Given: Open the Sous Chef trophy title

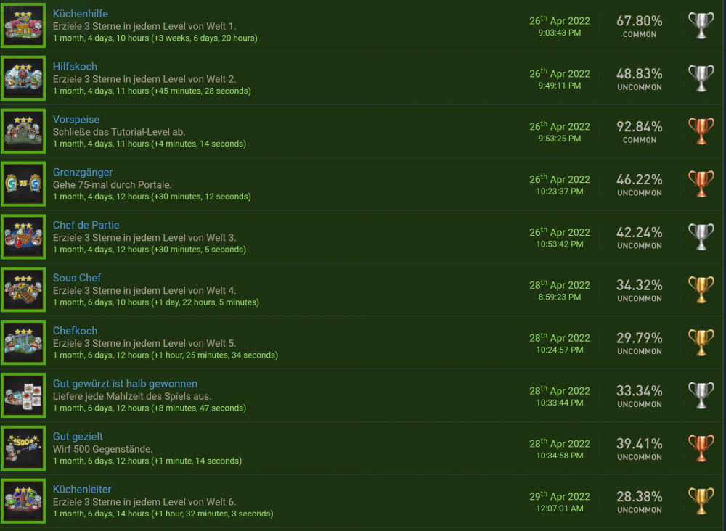Looking at the screenshot, I should tap(77, 278).
